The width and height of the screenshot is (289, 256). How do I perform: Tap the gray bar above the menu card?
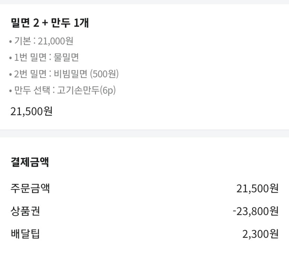[144, 2]
